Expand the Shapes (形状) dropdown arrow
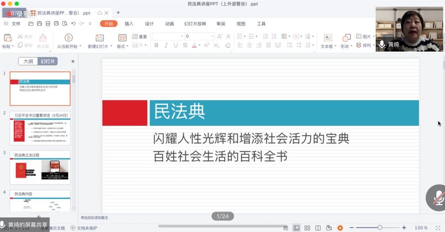This screenshot has width=445, height=232. 351,46
